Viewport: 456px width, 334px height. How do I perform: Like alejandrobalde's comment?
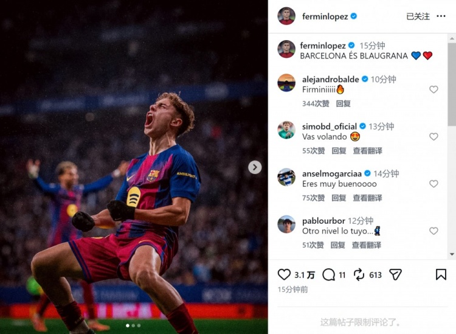[x=434, y=89]
